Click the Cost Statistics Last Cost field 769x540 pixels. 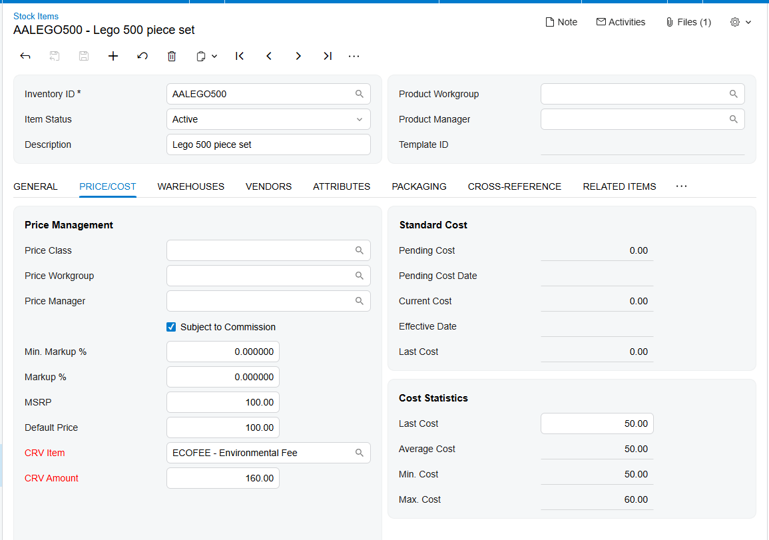coord(597,423)
